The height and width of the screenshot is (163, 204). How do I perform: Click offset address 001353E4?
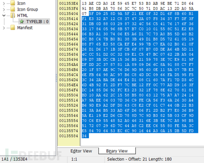click(x=69, y=4)
